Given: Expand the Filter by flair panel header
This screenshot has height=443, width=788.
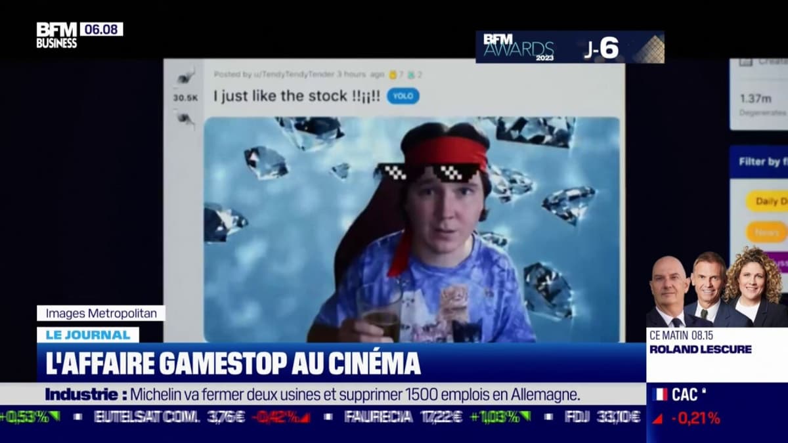Looking at the screenshot, I should pos(760,161).
